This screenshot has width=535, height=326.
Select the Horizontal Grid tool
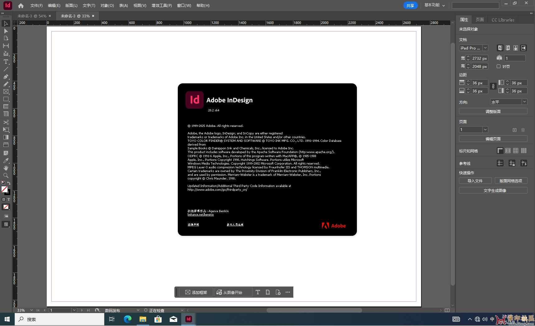6,106
